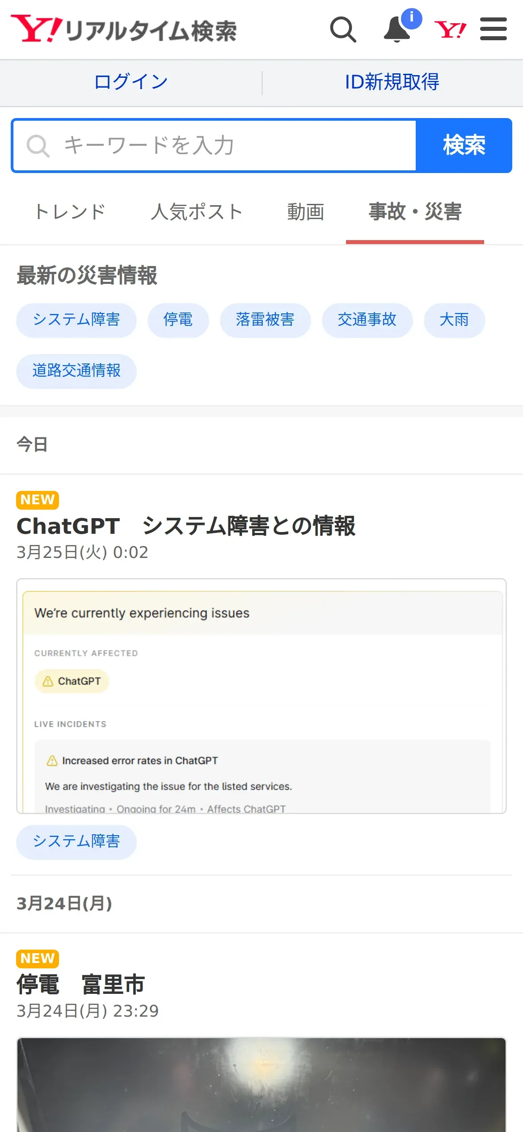This screenshot has width=523, height=1132.
Task: Switch to the トレンド tab
Action: click(x=70, y=211)
